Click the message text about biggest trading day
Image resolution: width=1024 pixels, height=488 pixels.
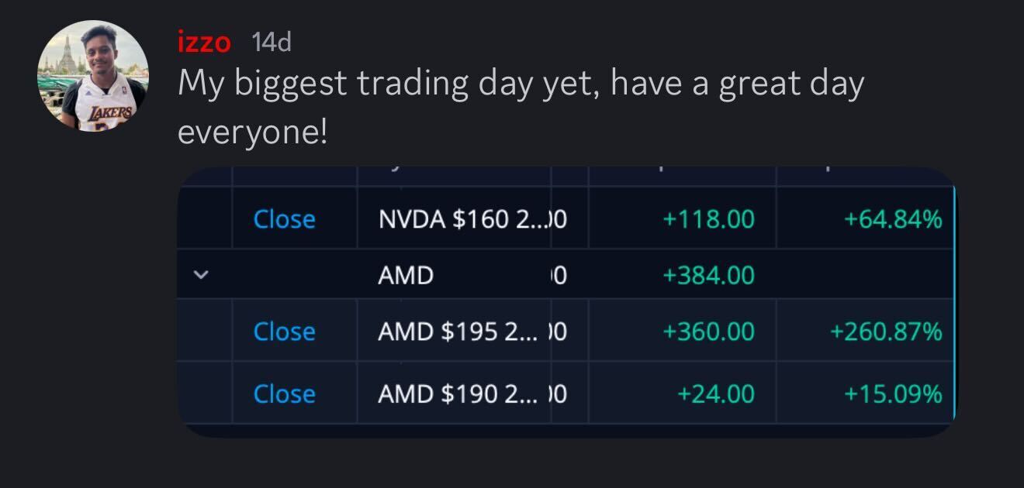520,84
